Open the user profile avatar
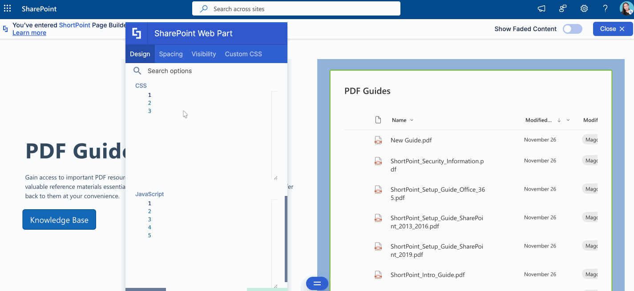 (x=626, y=8)
